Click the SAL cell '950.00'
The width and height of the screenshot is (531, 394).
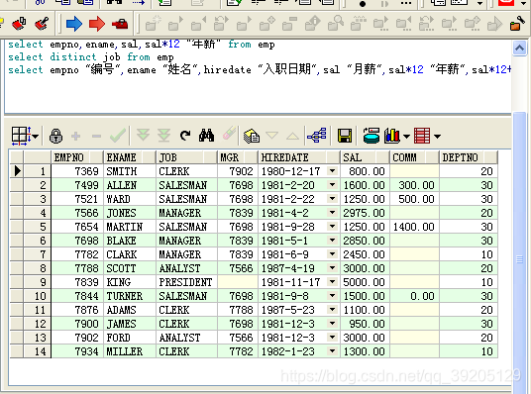point(365,324)
